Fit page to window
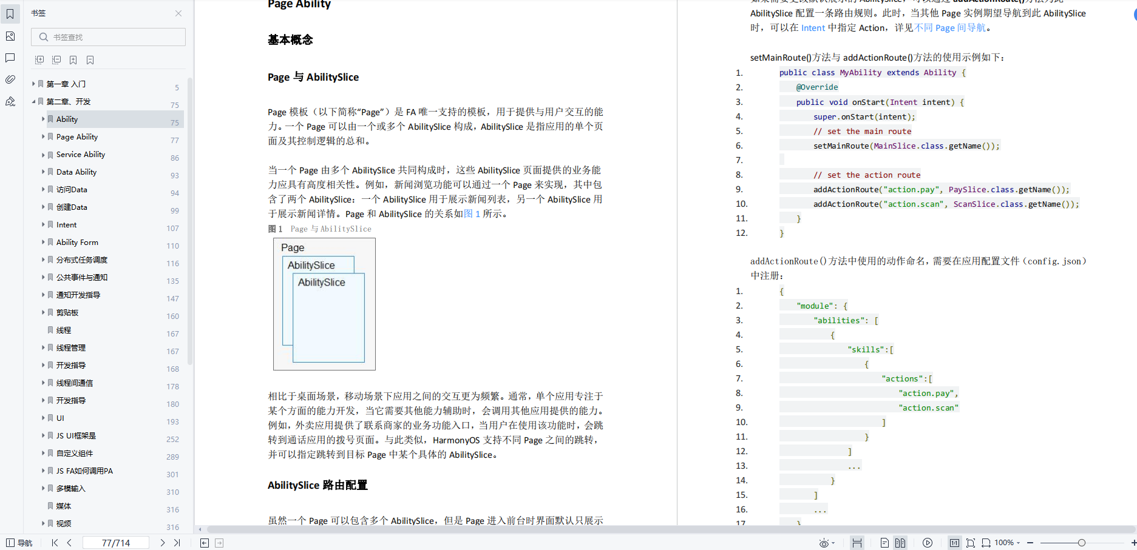This screenshot has height=550, width=1137. 971,543
